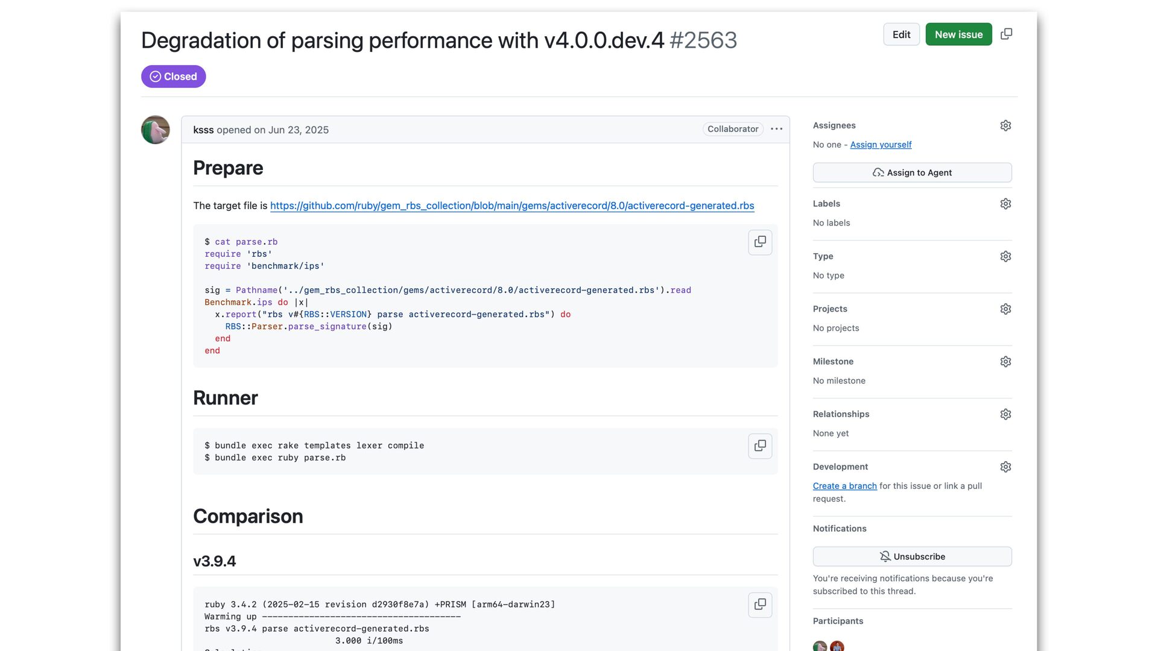Unsubscribe from thread notifications
The width and height of the screenshot is (1158, 651).
click(x=912, y=556)
